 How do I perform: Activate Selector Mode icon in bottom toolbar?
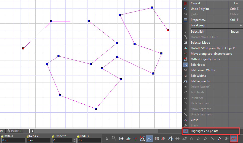[121, 138]
